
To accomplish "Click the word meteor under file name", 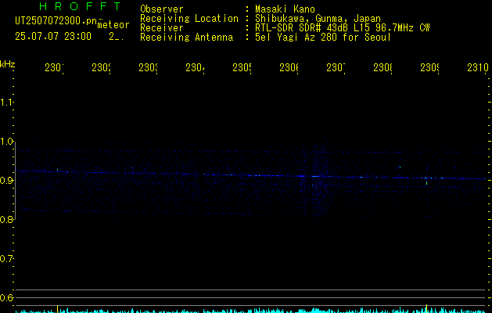I will pos(113,25).
